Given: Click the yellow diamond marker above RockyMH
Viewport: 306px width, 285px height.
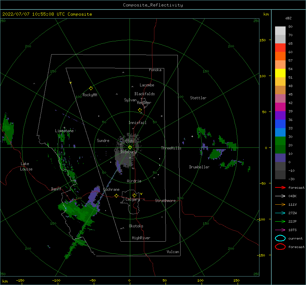Looking at the screenshot, I should (91, 88).
